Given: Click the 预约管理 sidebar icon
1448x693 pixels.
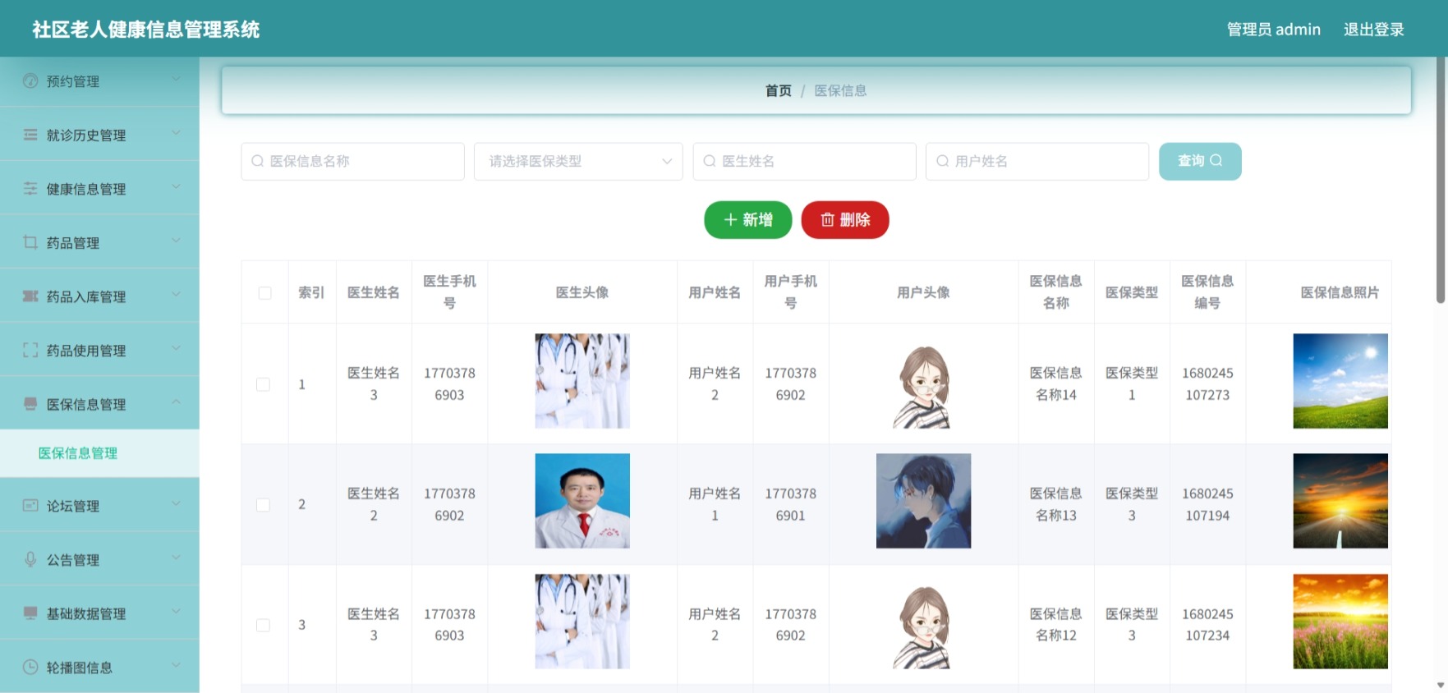Looking at the screenshot, I should click(30, 80).
